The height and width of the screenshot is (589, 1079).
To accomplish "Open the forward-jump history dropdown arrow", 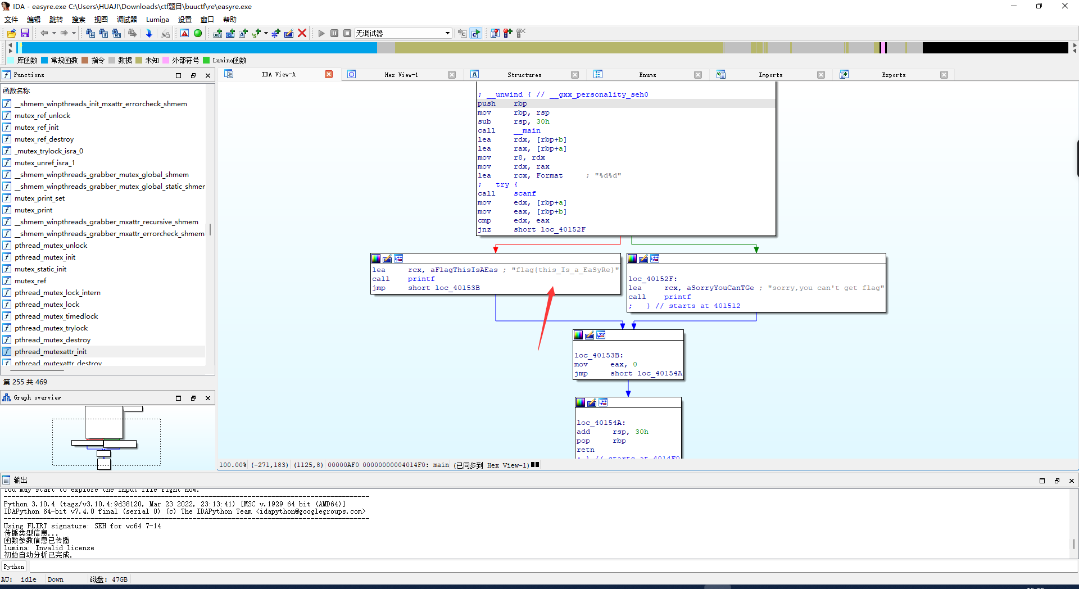I will tap(74, 33).
